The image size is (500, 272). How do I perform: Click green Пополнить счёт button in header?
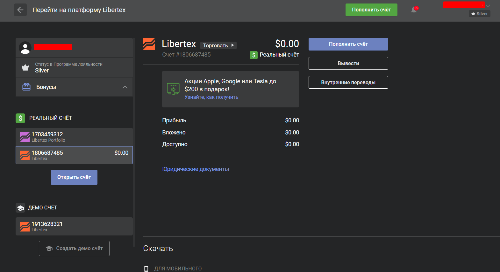click(x=371, y=10)
